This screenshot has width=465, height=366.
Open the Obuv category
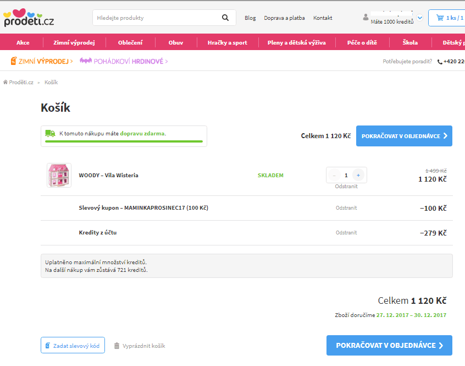176,42
